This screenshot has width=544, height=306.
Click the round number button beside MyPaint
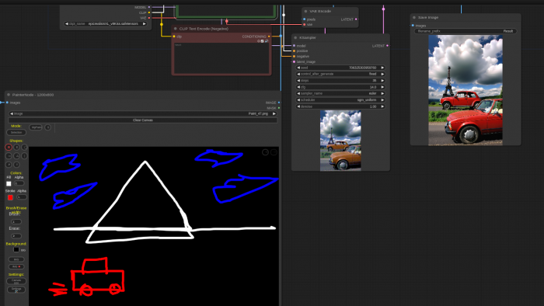48,127
